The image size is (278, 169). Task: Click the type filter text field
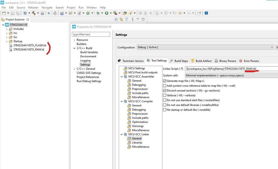[91, 34]
